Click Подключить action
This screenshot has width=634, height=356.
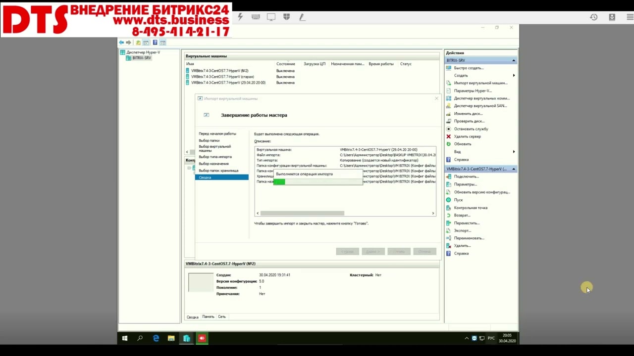click(x=466, y=177)
